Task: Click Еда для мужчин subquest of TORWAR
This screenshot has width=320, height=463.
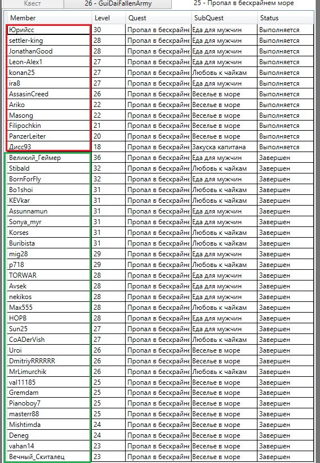Action: click(224, 275)
